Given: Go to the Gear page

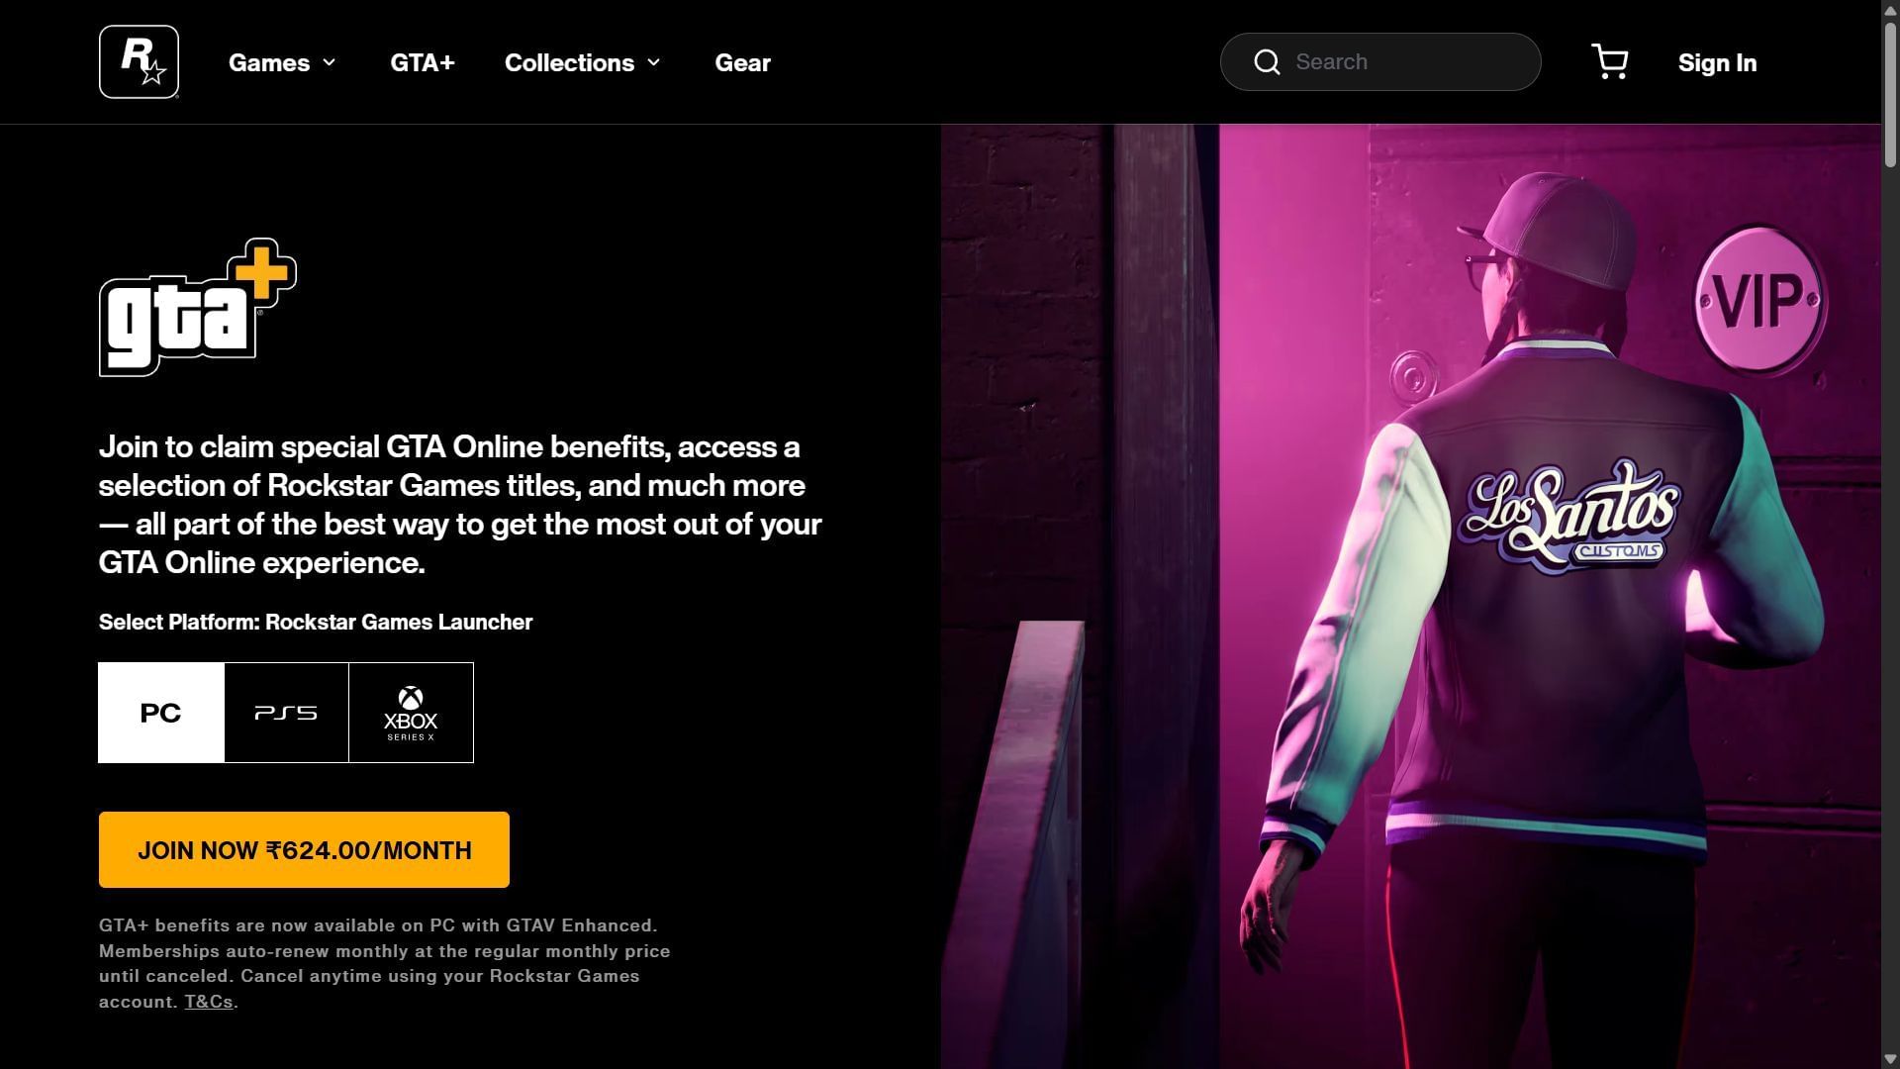Looking at the screenshot, I should (742, 62).
